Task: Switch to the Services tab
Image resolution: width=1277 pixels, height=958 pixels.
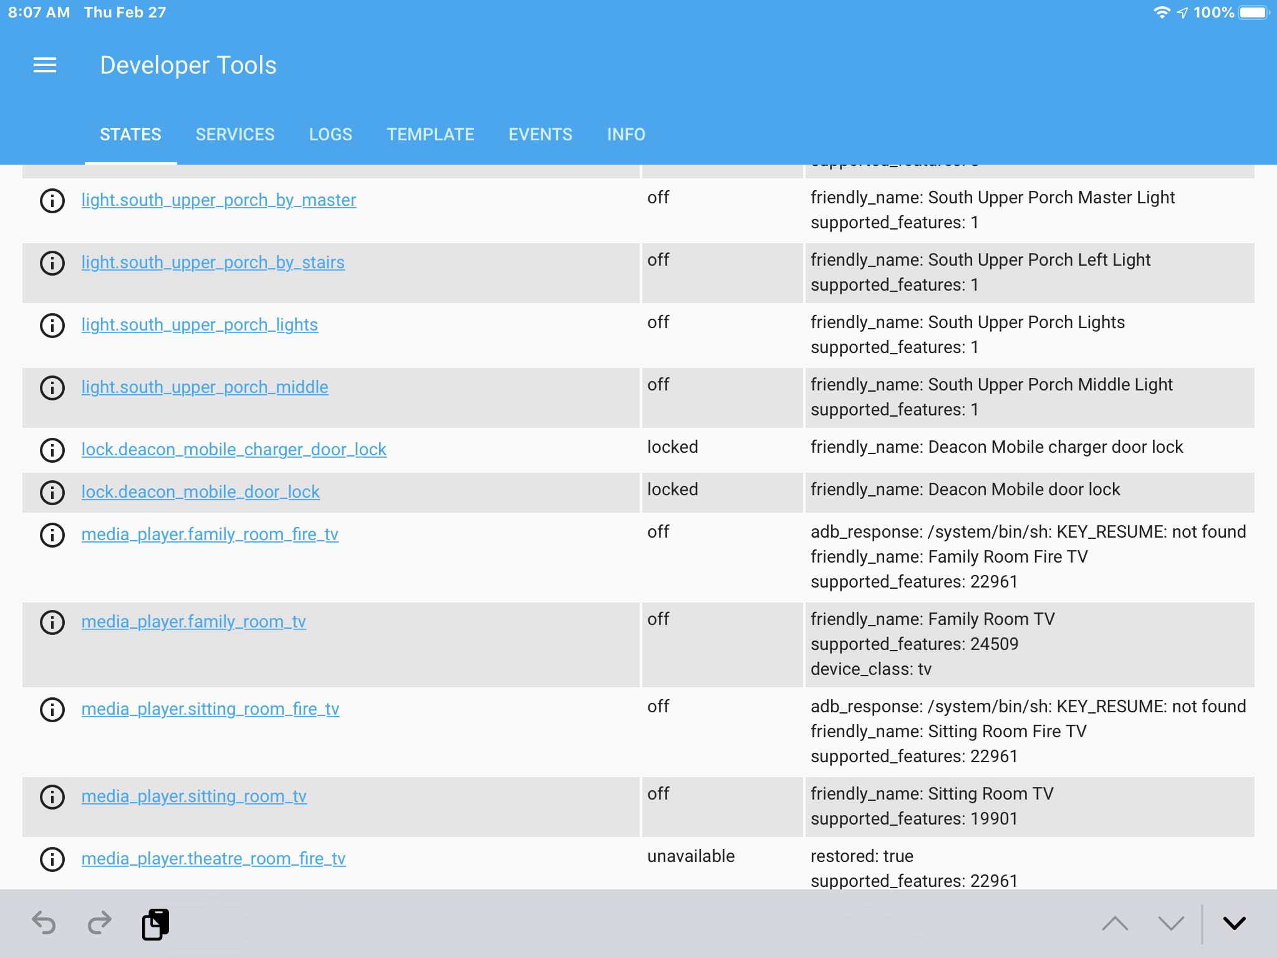Action: [235, 135]
